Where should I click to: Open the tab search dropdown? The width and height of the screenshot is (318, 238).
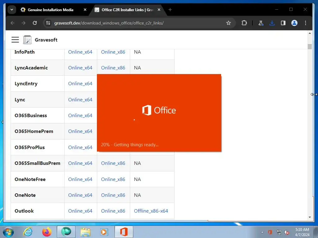pos(12,10)
